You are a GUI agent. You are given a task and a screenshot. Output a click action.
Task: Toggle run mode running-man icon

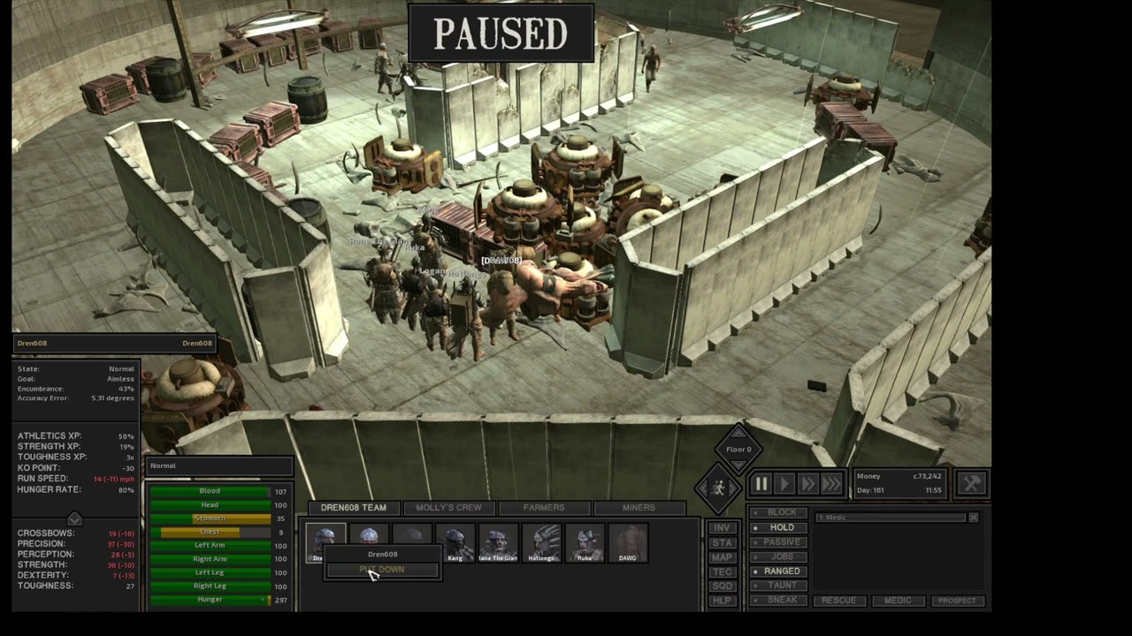point(718,488)
